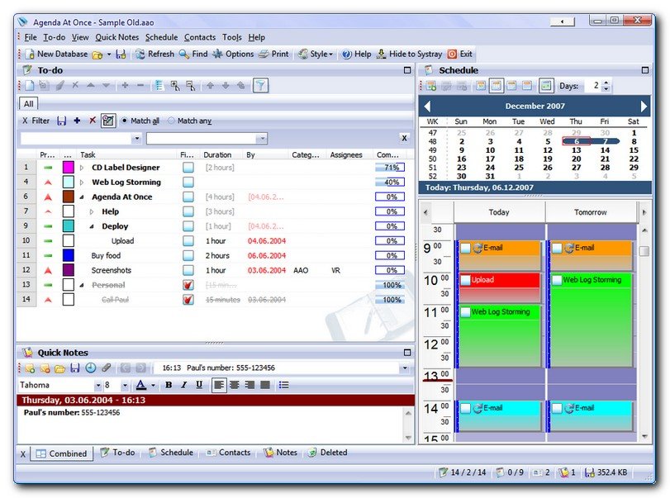Click the attachment paperclip icon in Quick Notes

click(x=106, y=368)
